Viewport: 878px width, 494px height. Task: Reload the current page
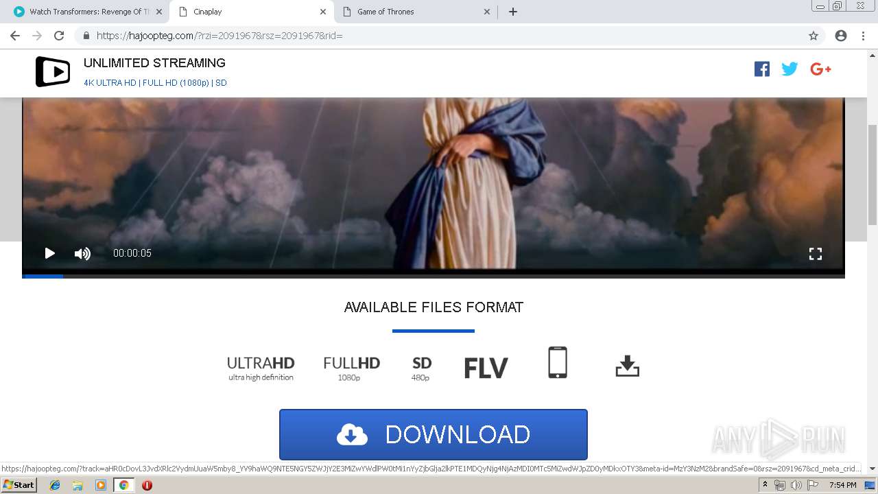[59, 36]
